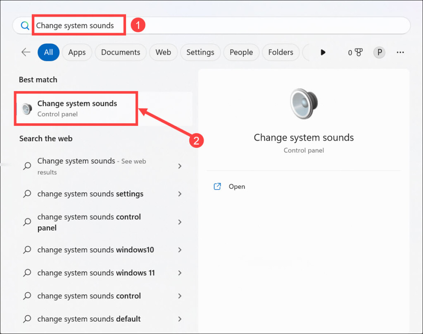
Task: Switch to the Apps filter tab
Action: click(77, 52)
